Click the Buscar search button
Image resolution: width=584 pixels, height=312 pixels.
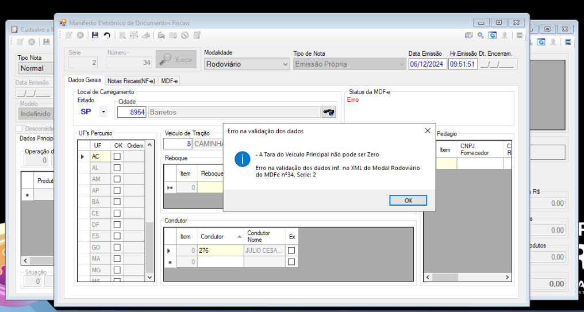point(176,60)
